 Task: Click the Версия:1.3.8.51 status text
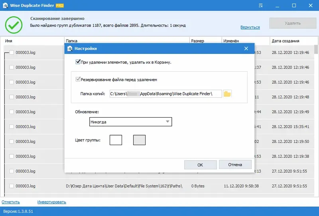click(18, 211)
